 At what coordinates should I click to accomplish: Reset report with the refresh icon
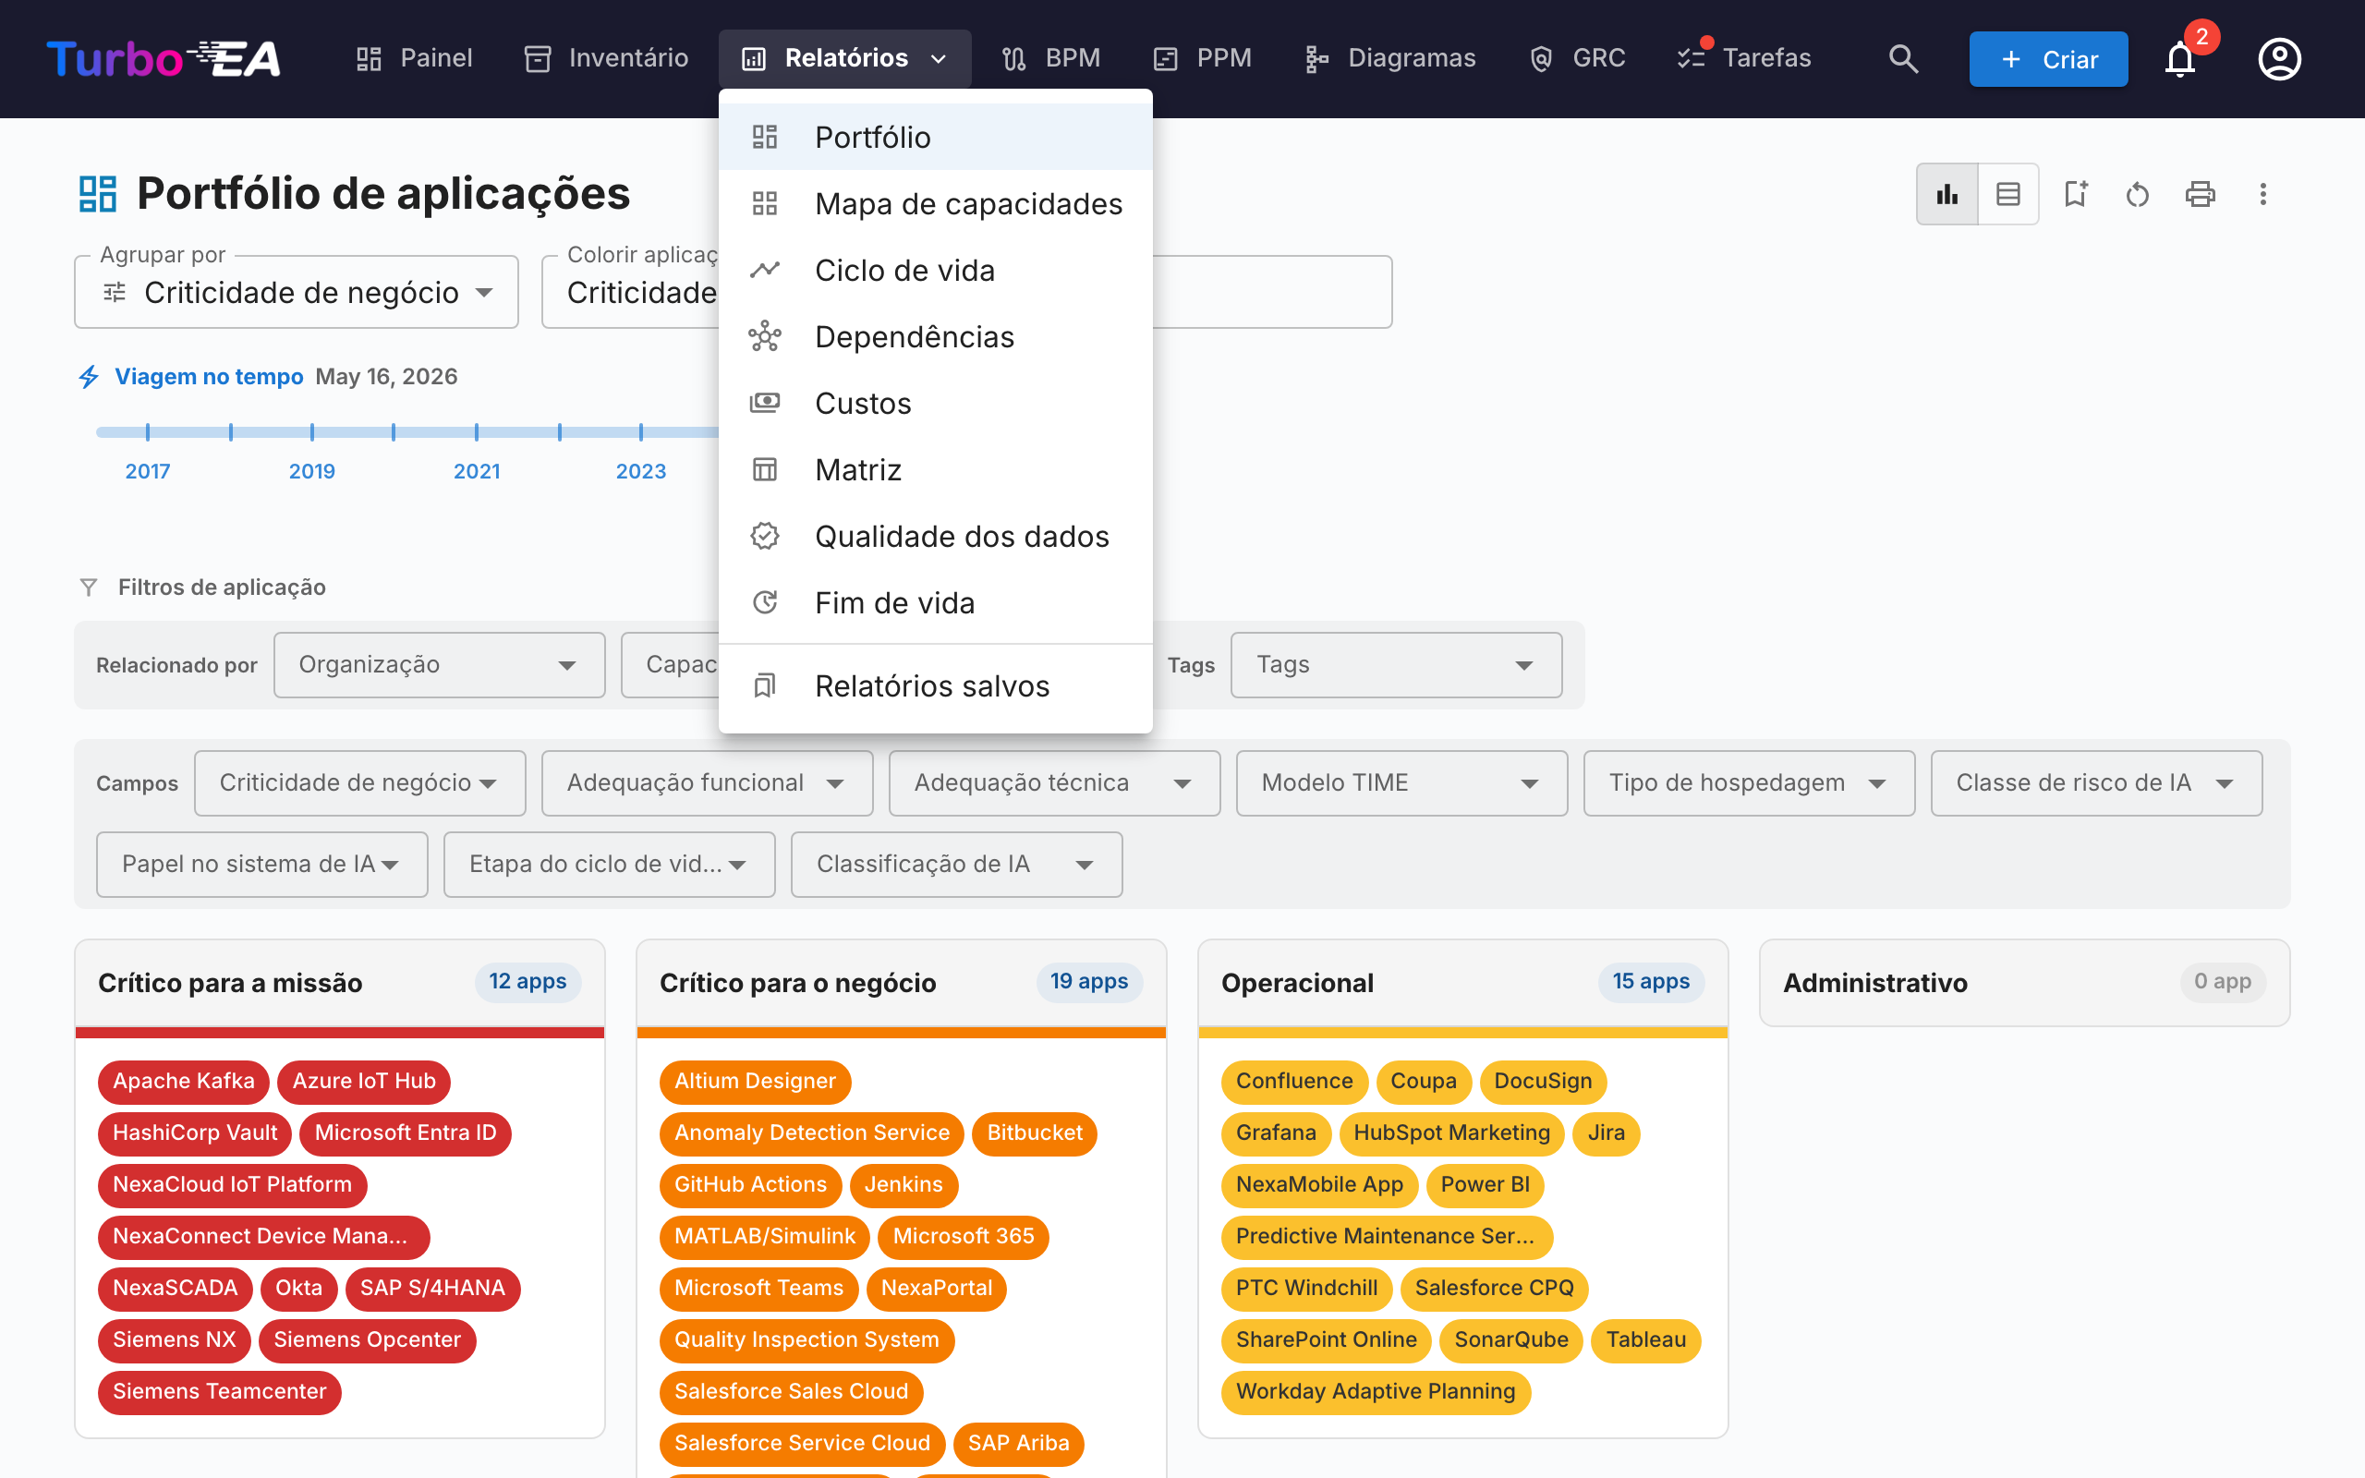pyautogui.click(x=2138, y=194)
